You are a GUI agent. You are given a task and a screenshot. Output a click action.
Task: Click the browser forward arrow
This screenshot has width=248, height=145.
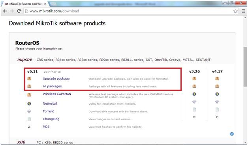pyautogui.click(x=12, y=11)
